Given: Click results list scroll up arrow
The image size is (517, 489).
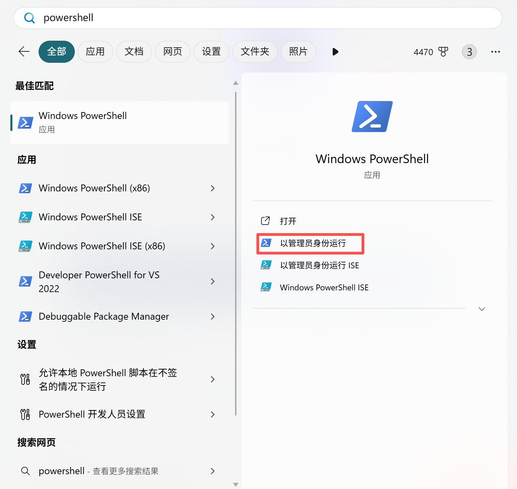Looking at the screenshot, I should (236, 83).
